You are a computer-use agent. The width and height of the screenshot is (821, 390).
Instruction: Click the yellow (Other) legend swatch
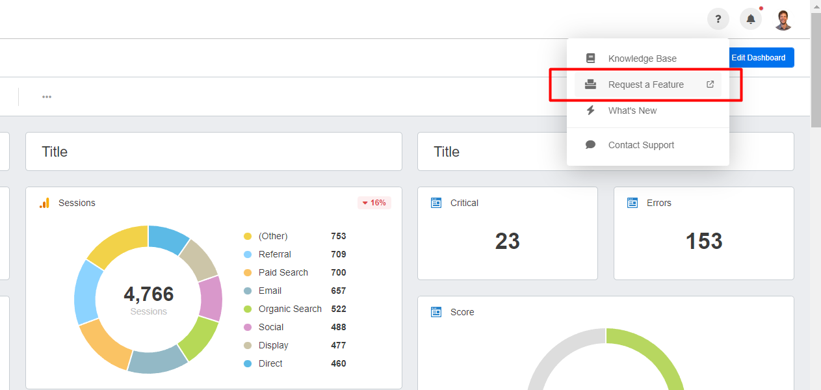click(x=248, y=236)
